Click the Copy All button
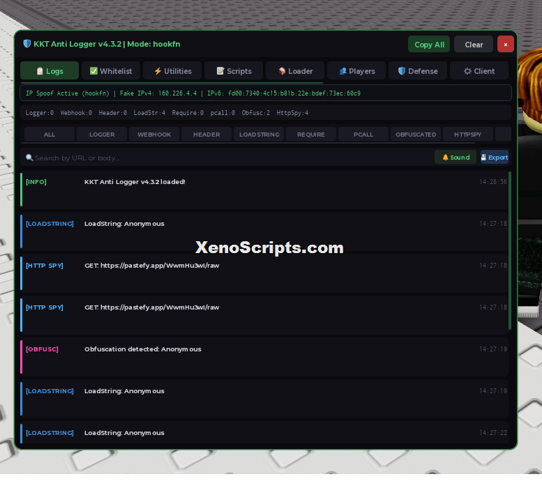The image size is (542, 495). coord(429,45)
